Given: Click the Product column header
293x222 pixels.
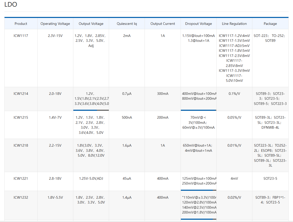Looking at the screenshot, I should [x=21, y=24].
